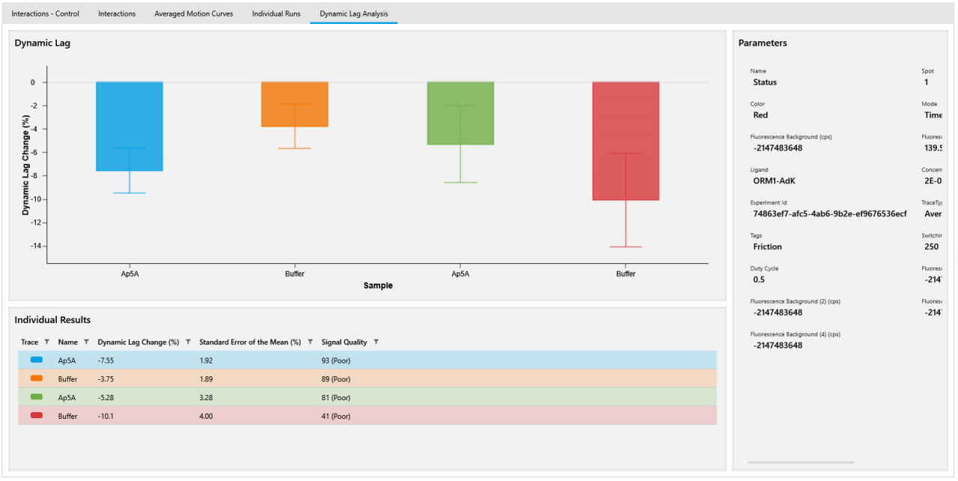Screen dimensions: 958x481
Task: Click green trace swatch for Ap5A row
Action: pyautogui.click(x=36, y=397)
